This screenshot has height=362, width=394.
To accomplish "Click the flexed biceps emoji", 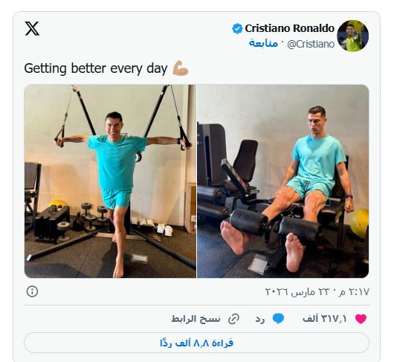I will coord(181,68).
